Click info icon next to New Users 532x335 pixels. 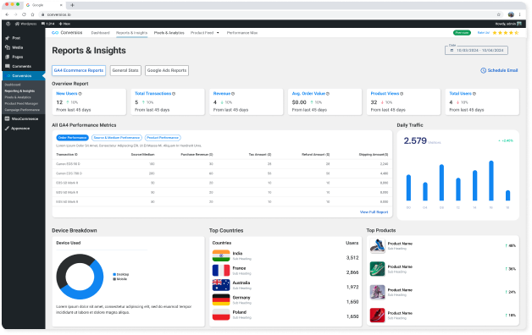point(80,94)
